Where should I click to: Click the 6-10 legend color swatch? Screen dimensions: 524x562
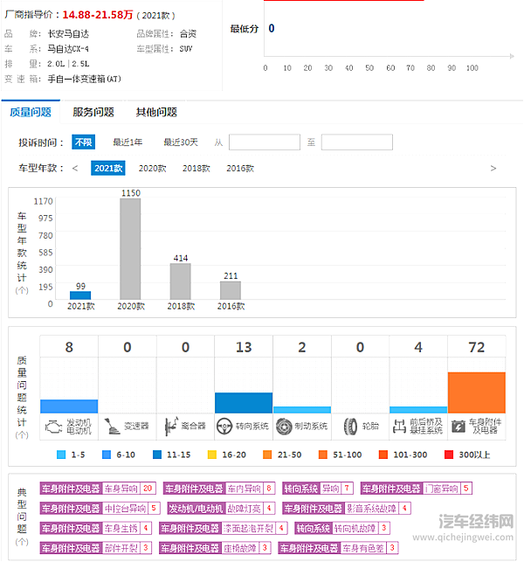pyautogui.click(x=107, y=454)
